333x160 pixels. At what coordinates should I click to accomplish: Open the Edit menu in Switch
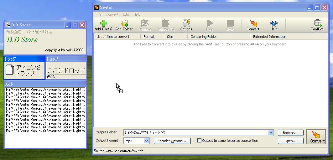pos(126,14)
